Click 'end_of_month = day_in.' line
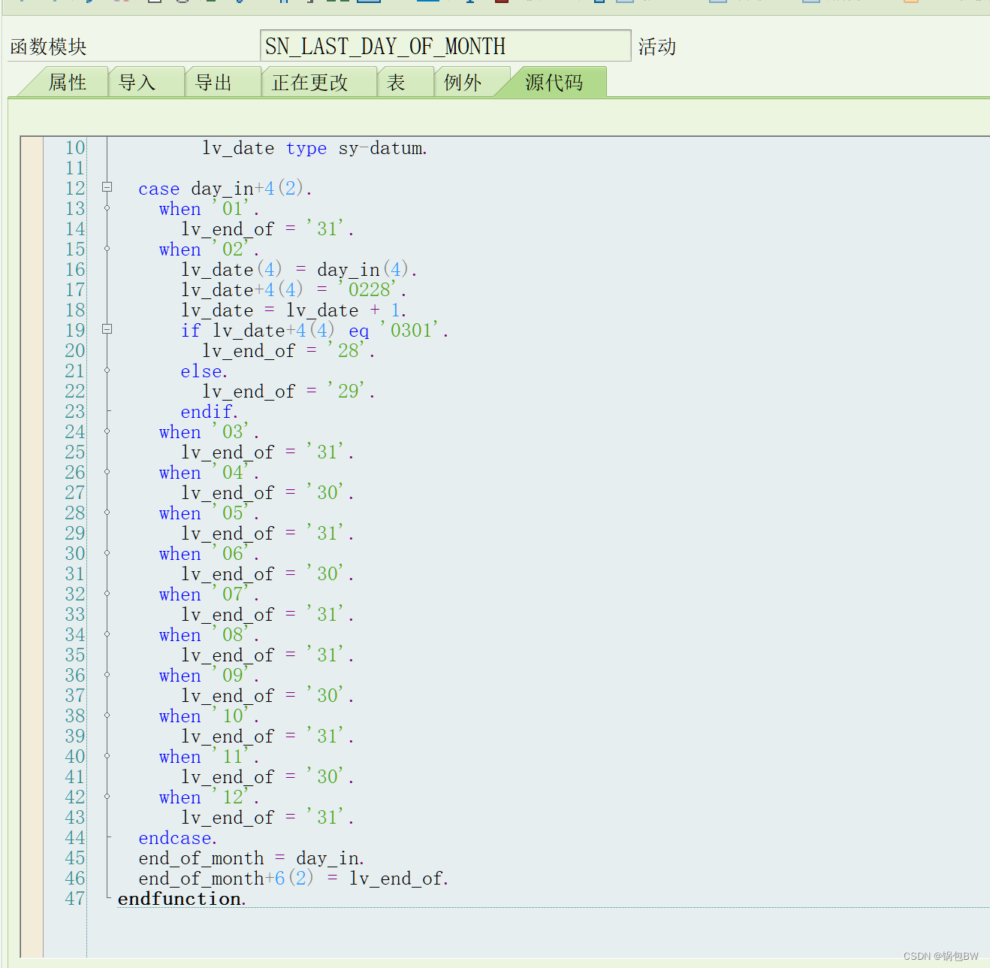Viewport: 990px width, 968px height. 252,858
